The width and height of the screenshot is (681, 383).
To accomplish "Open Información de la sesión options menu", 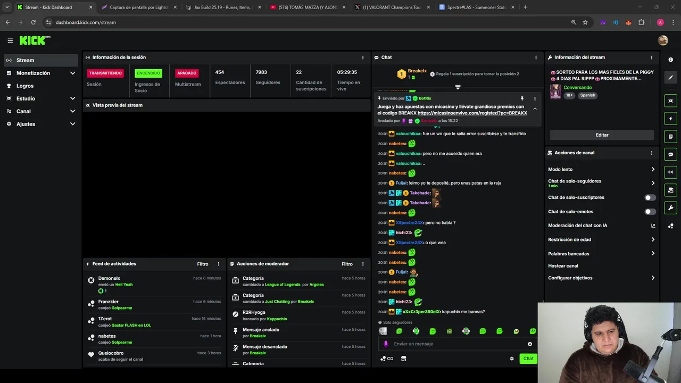I will [363, 57].
